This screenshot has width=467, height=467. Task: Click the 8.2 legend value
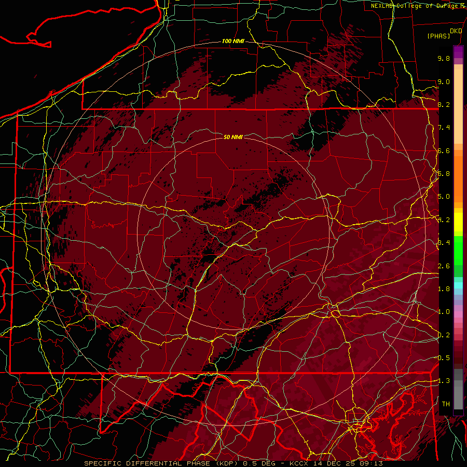coord(444,104)
